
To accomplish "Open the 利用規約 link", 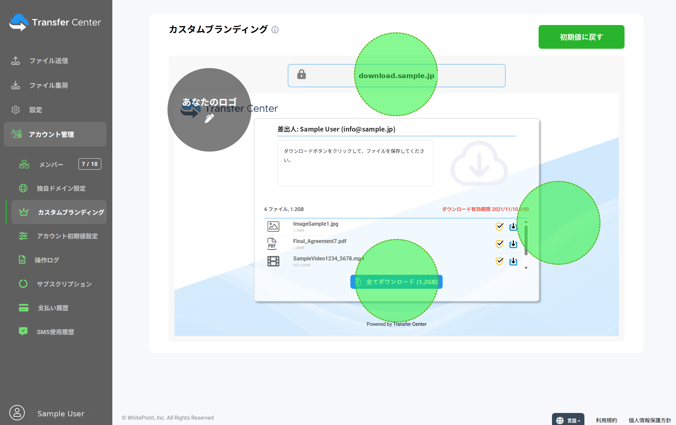I will [x=606, y=420].
